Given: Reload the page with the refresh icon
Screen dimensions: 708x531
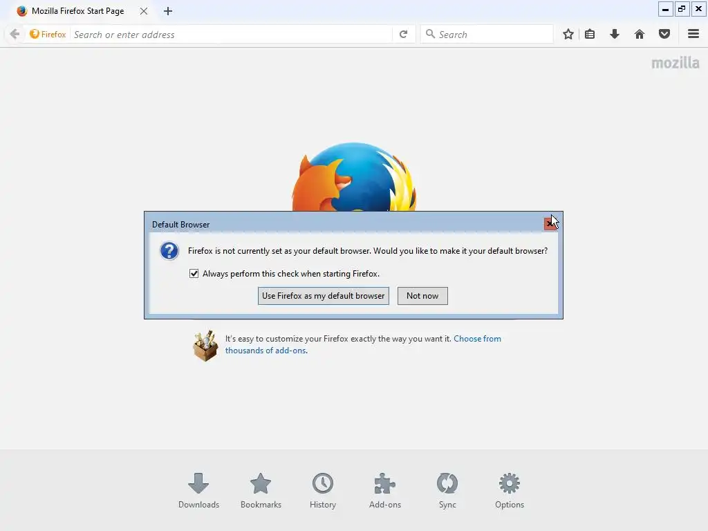Looking at the screenshot, I should click(x=404, y=35).
